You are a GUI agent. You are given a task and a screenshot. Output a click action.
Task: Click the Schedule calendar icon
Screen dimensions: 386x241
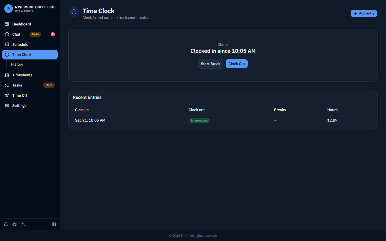(x=7, y=44)
